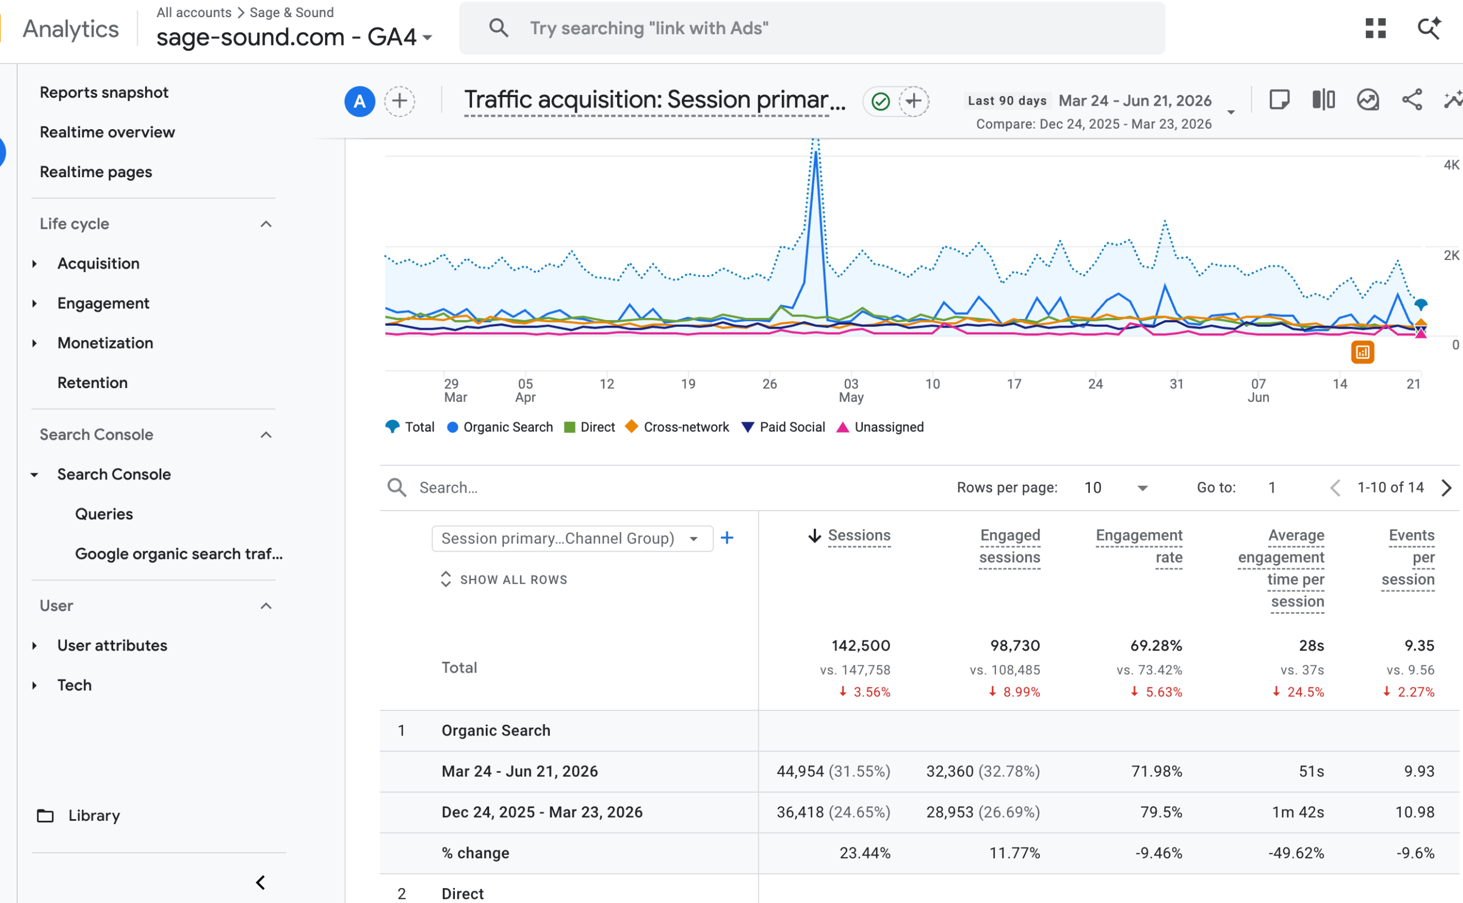Click SHOW ALL ROWS
Image resolution: width=1463 pixels, height=903 pixels.
point(504,580)
